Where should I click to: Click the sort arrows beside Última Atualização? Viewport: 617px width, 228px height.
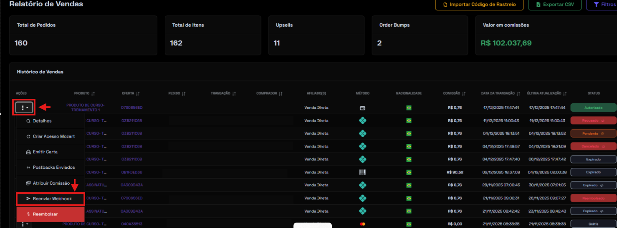click(x=564, y=94)
